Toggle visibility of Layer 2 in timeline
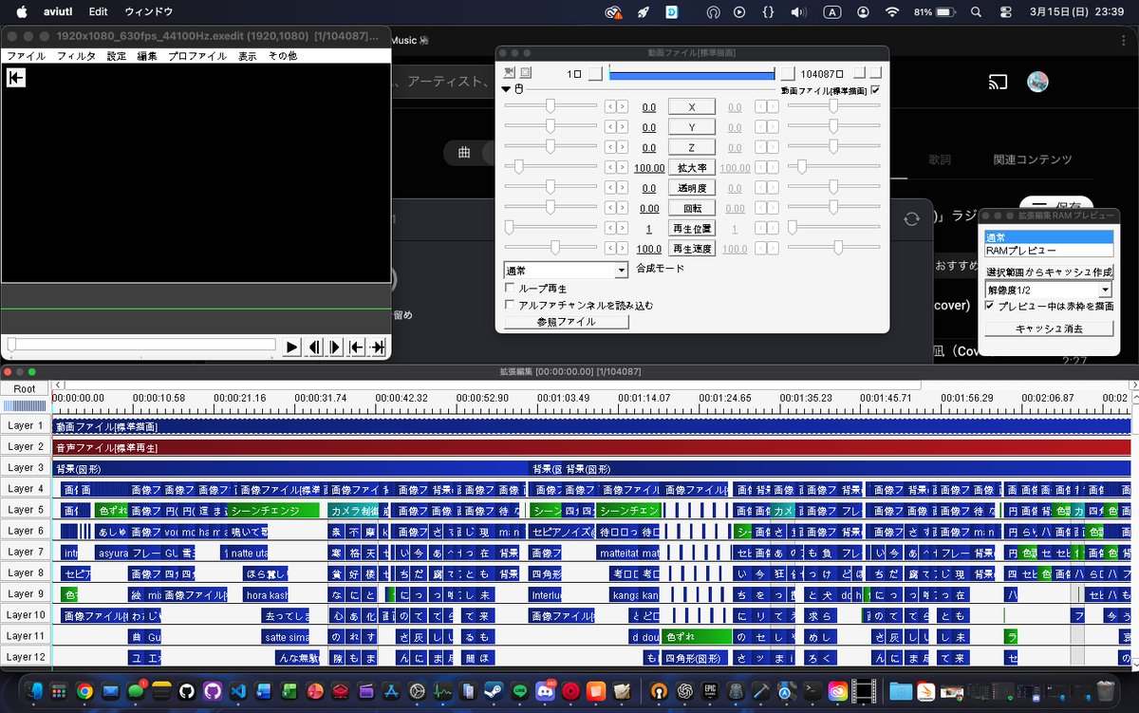The image size is (1139, 713). click(x=26, y=446)
